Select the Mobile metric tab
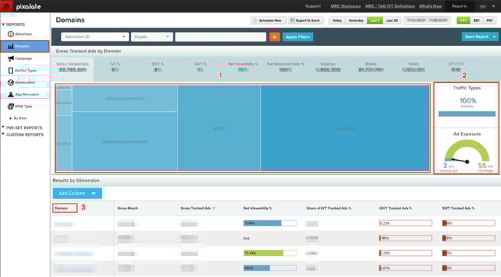This screenshot has width=501, height=277. pyautogui.click(x=371, y=69)
